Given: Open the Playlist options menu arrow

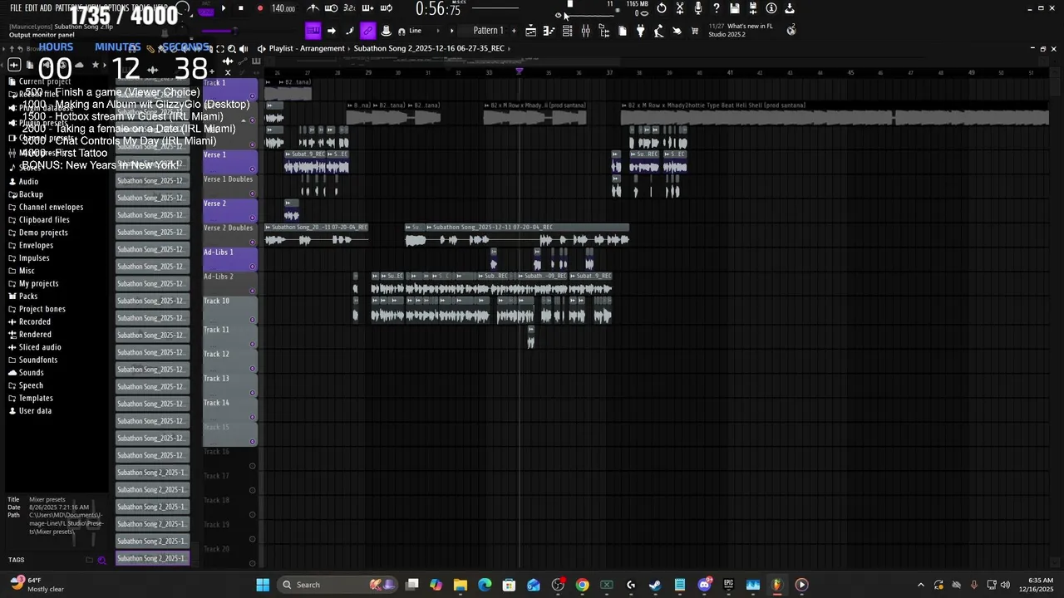Looking at the screenshot, I should (261, 48).
